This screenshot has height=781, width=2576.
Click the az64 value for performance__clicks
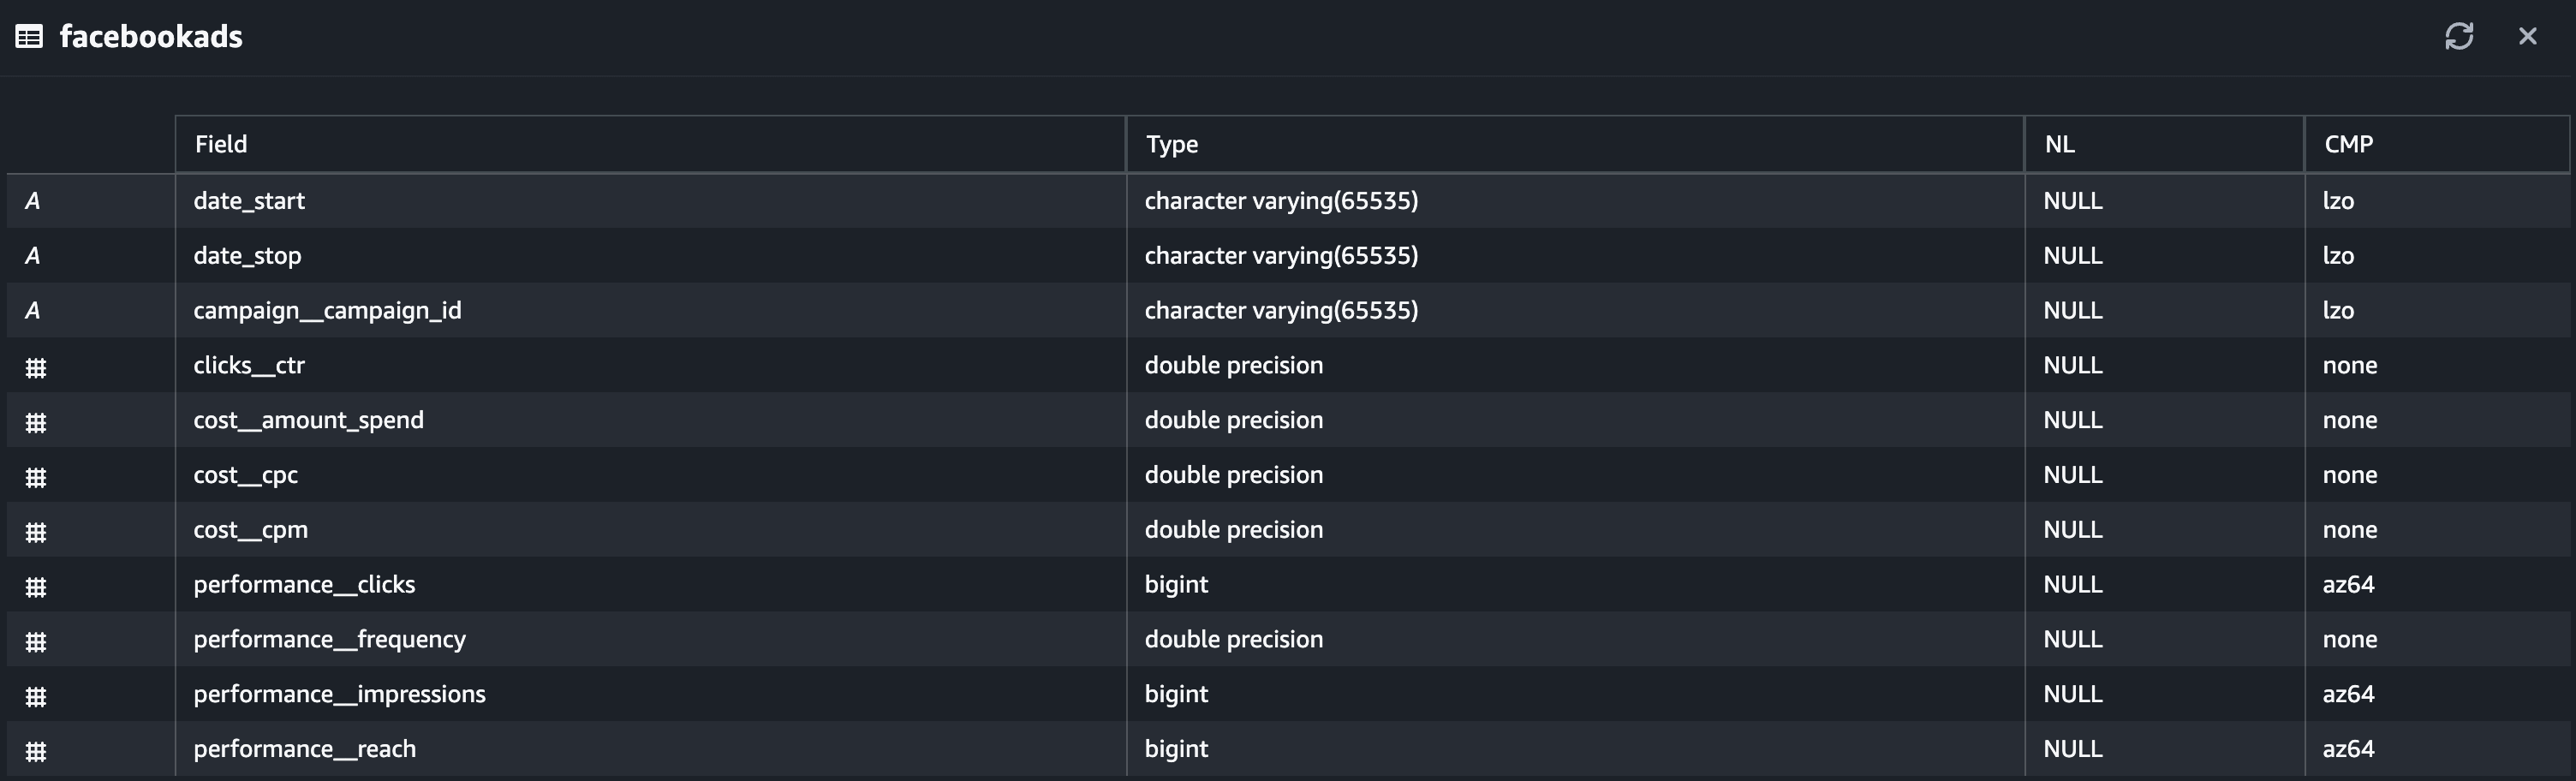(2348, 584)
